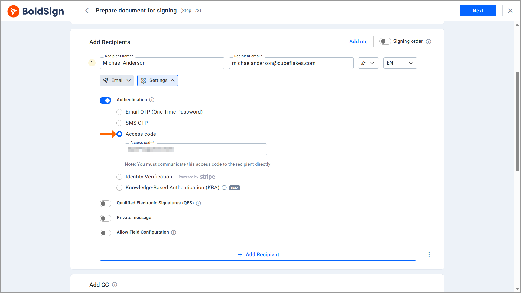This screenshot has height=293, width=521.
Task: Click the BoldSign logo
Action: click(x=35, y=11)
